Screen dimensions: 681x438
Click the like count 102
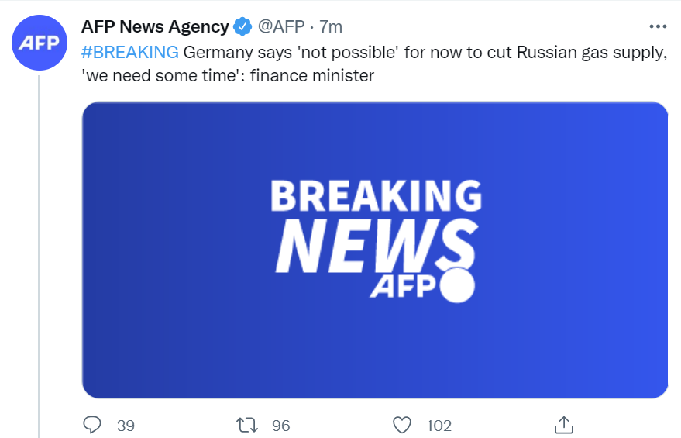[x=439, y=426]
